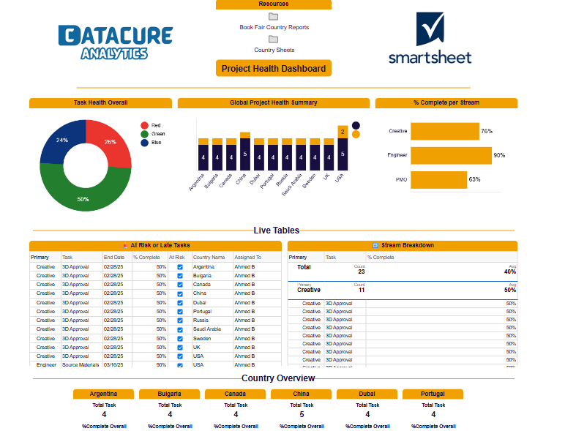Click the Red legend swatch in donut chart
This screenshot has height=431, width=576.
[145, 125]
